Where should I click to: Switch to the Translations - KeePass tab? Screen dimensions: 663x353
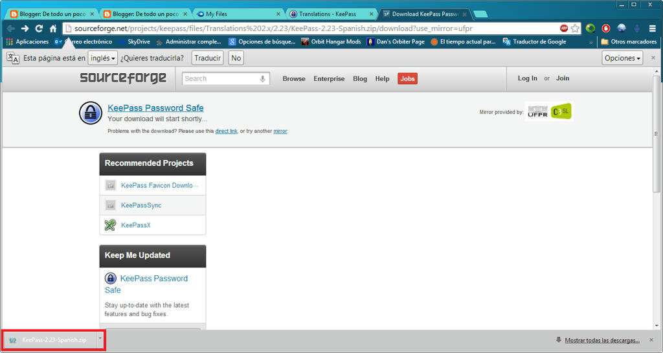[x=331, y=14]
